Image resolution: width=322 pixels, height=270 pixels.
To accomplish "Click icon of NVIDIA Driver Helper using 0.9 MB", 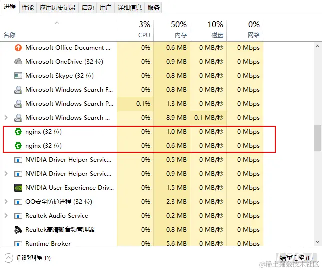I will [18, 174].
